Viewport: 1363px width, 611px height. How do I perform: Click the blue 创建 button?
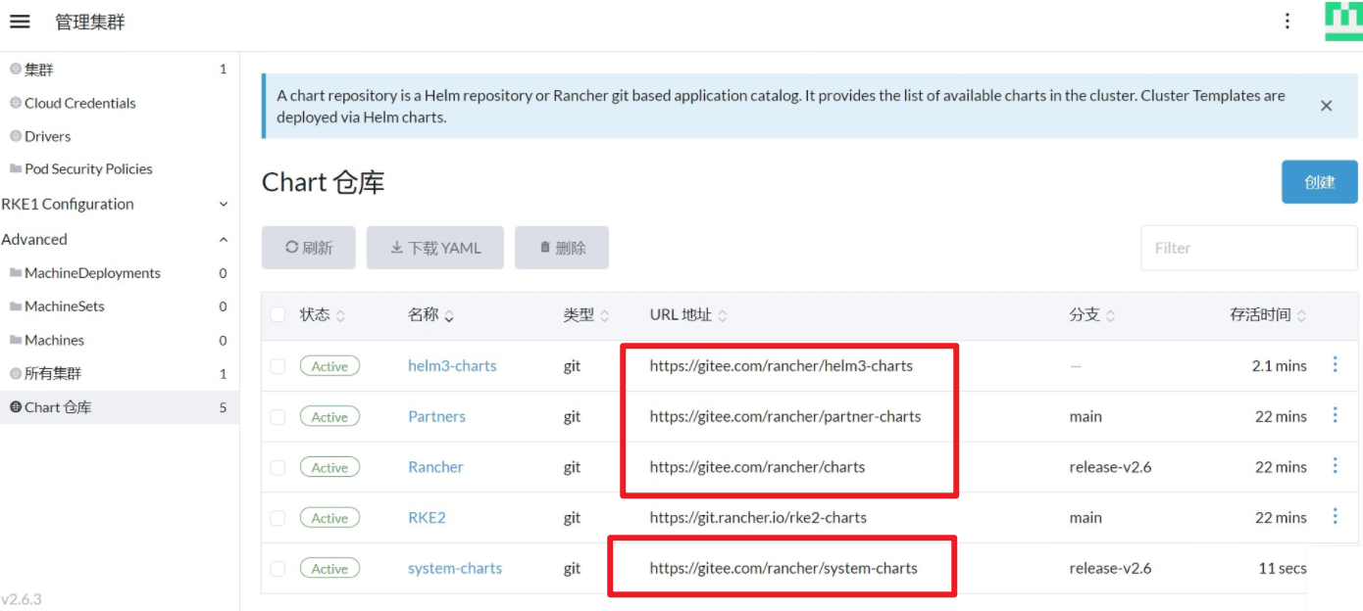tap(1319, 182)
